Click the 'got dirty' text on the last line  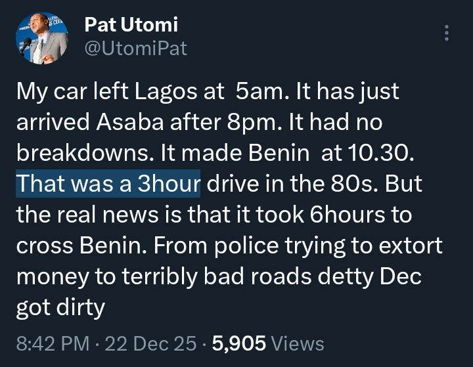tap(60, 307)
